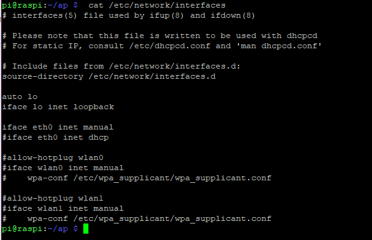The image size is (372, 240).
Task: Click the '#allow-hotplug wlan0' line
Action: pos(53,158)
